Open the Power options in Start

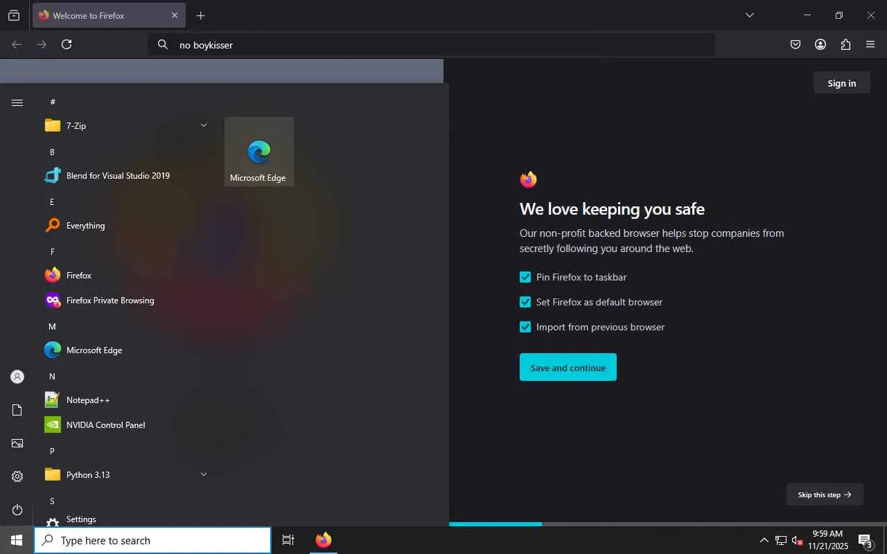pyautogui.click(x=17, y=510)
